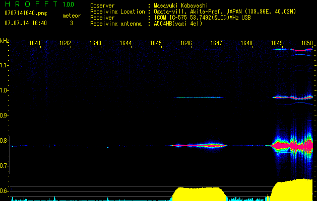Click the Receiving Location label
The height and width of the screenshot is (201, 317).
point(117,12)
